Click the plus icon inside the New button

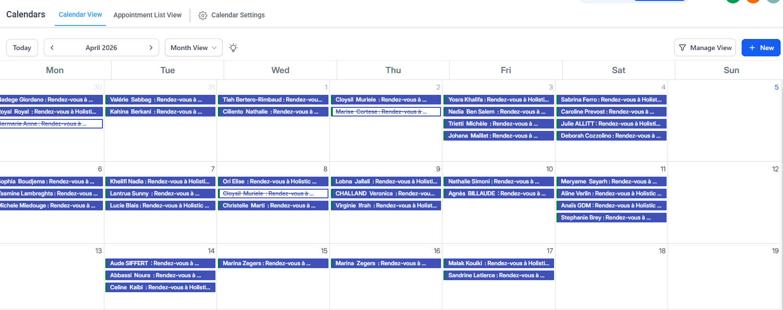pyautogui.click(x=752, y=48)
